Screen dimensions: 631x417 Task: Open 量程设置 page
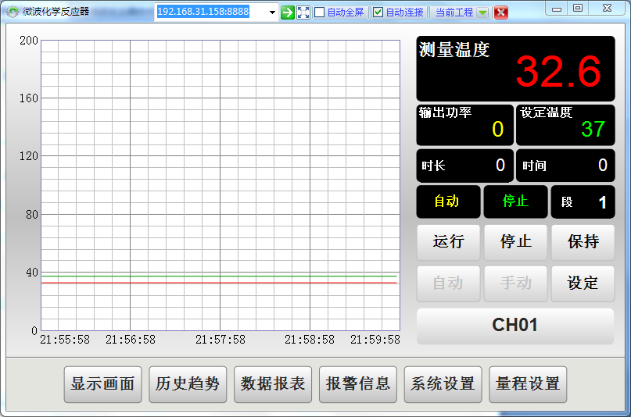click(x=528, y=384)
